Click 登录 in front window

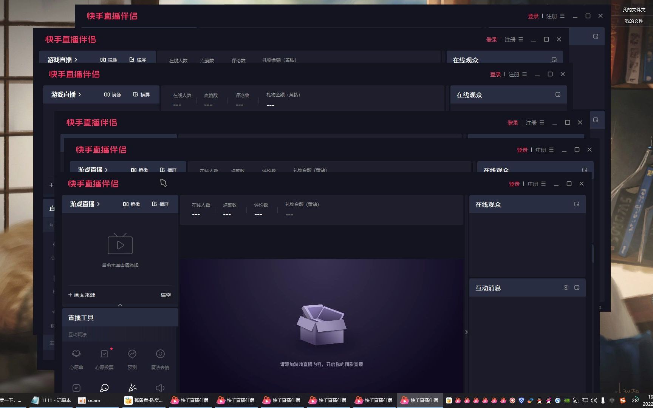click(x=514, y=184)
